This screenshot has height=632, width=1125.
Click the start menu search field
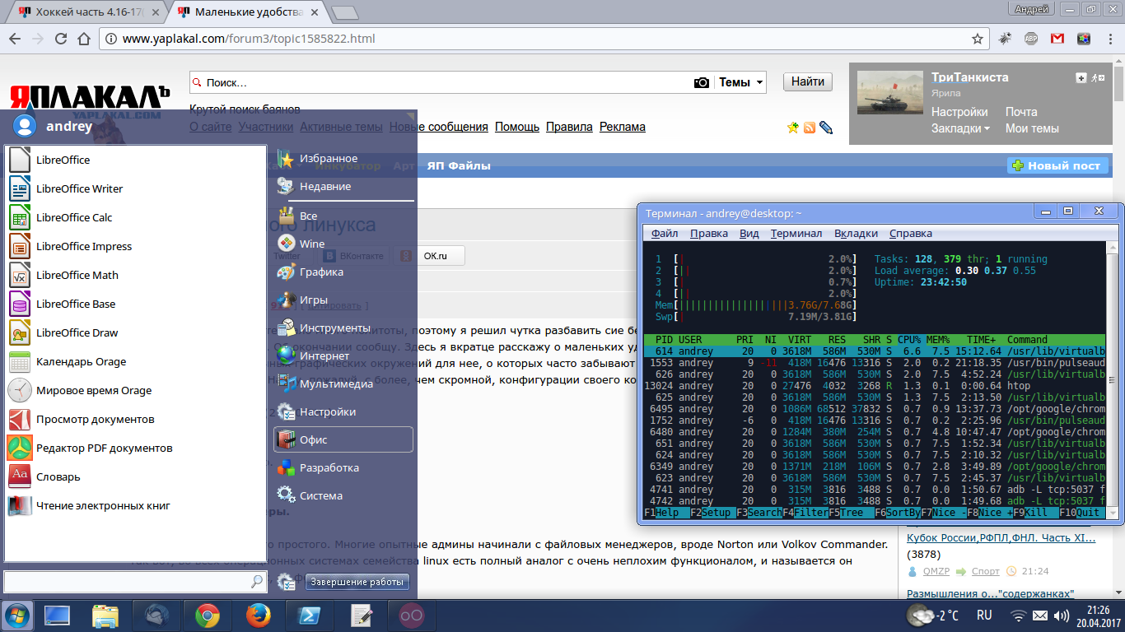pos(135,582)
